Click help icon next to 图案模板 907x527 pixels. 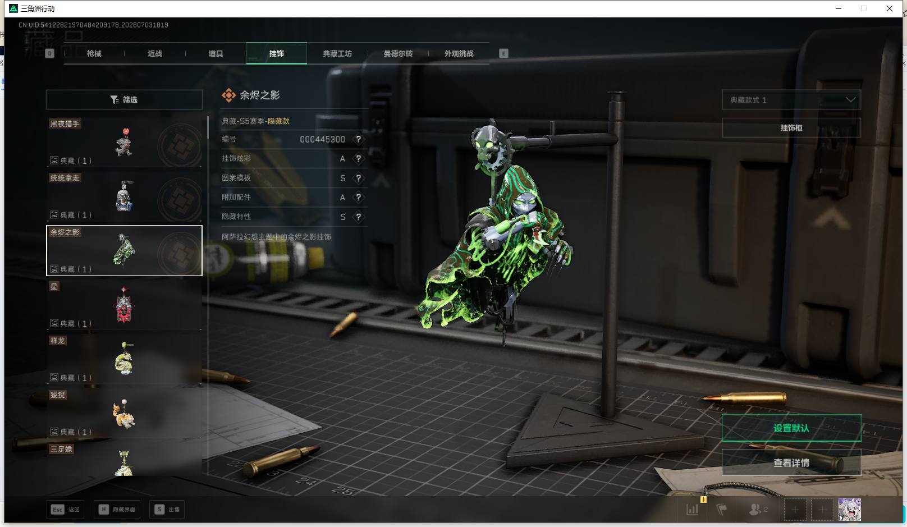358,178
